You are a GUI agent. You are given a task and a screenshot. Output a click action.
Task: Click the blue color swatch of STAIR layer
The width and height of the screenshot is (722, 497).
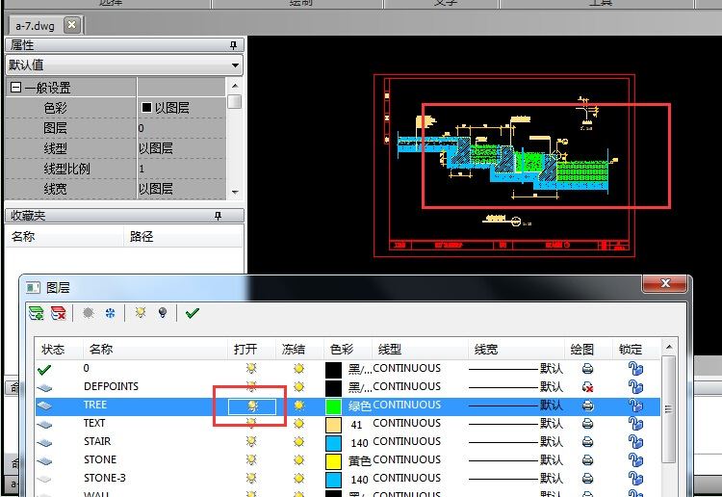pyautogui.click(x=333, y=443)
